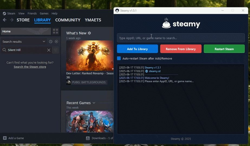The width and height of the screenshot is (250, 146).
Task: Click the Steam logo icon in the menu bar
Action: pyautogui.click(x=4, y=14)
